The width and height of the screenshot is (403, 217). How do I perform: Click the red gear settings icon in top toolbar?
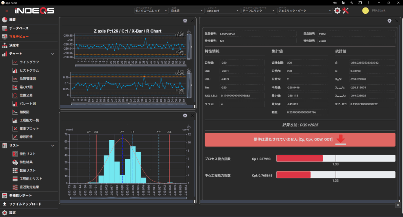(x=337, y=11)
